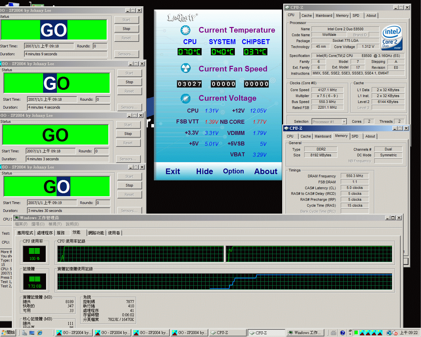Screen dimensions: 421x337
Task: Click Show Desktop quick launch icon
Action: [x=32, y=333]
